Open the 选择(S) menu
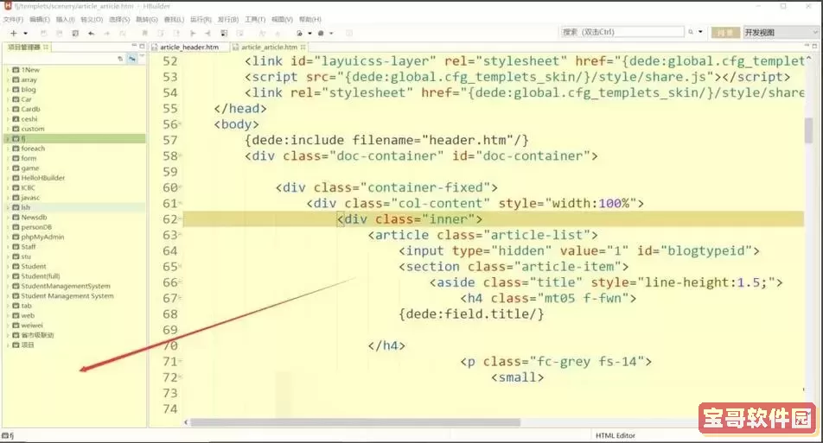Image resolution: width=823 pixels, height=443 pixels. coord(119,19)
